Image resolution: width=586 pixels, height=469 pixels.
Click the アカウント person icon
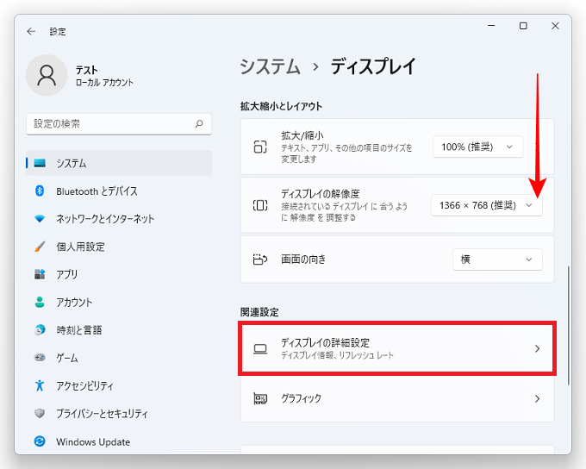[40, 302]
